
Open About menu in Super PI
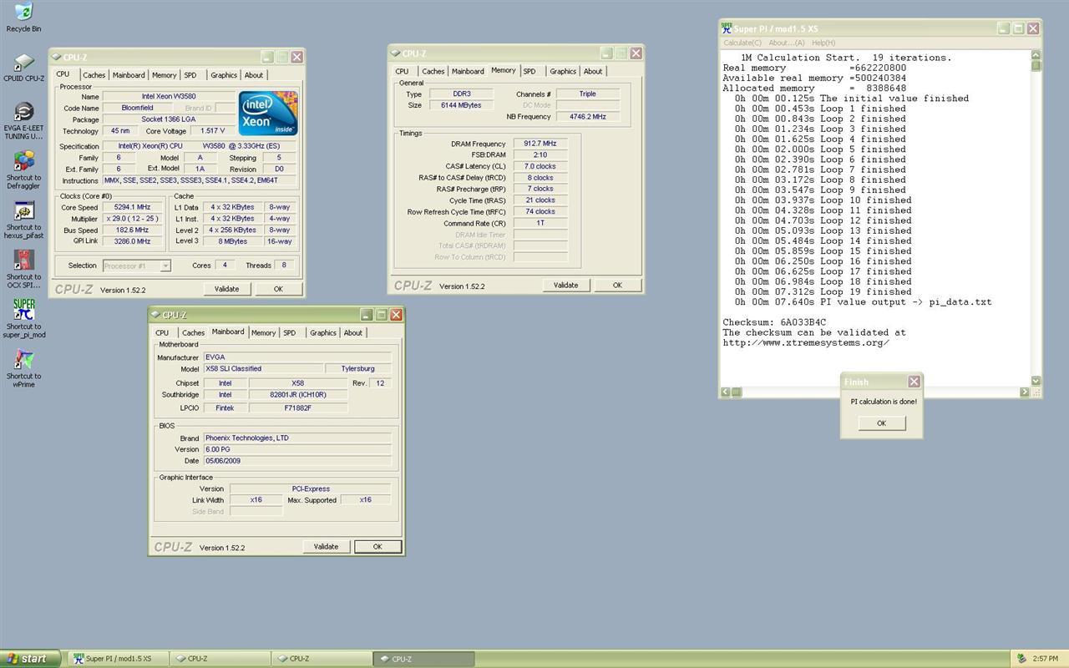(786, 43)
